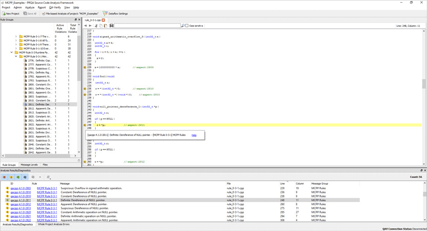Open the diagnostics list options dropdown
Viewport: 427px width, 231px height.
48,177
